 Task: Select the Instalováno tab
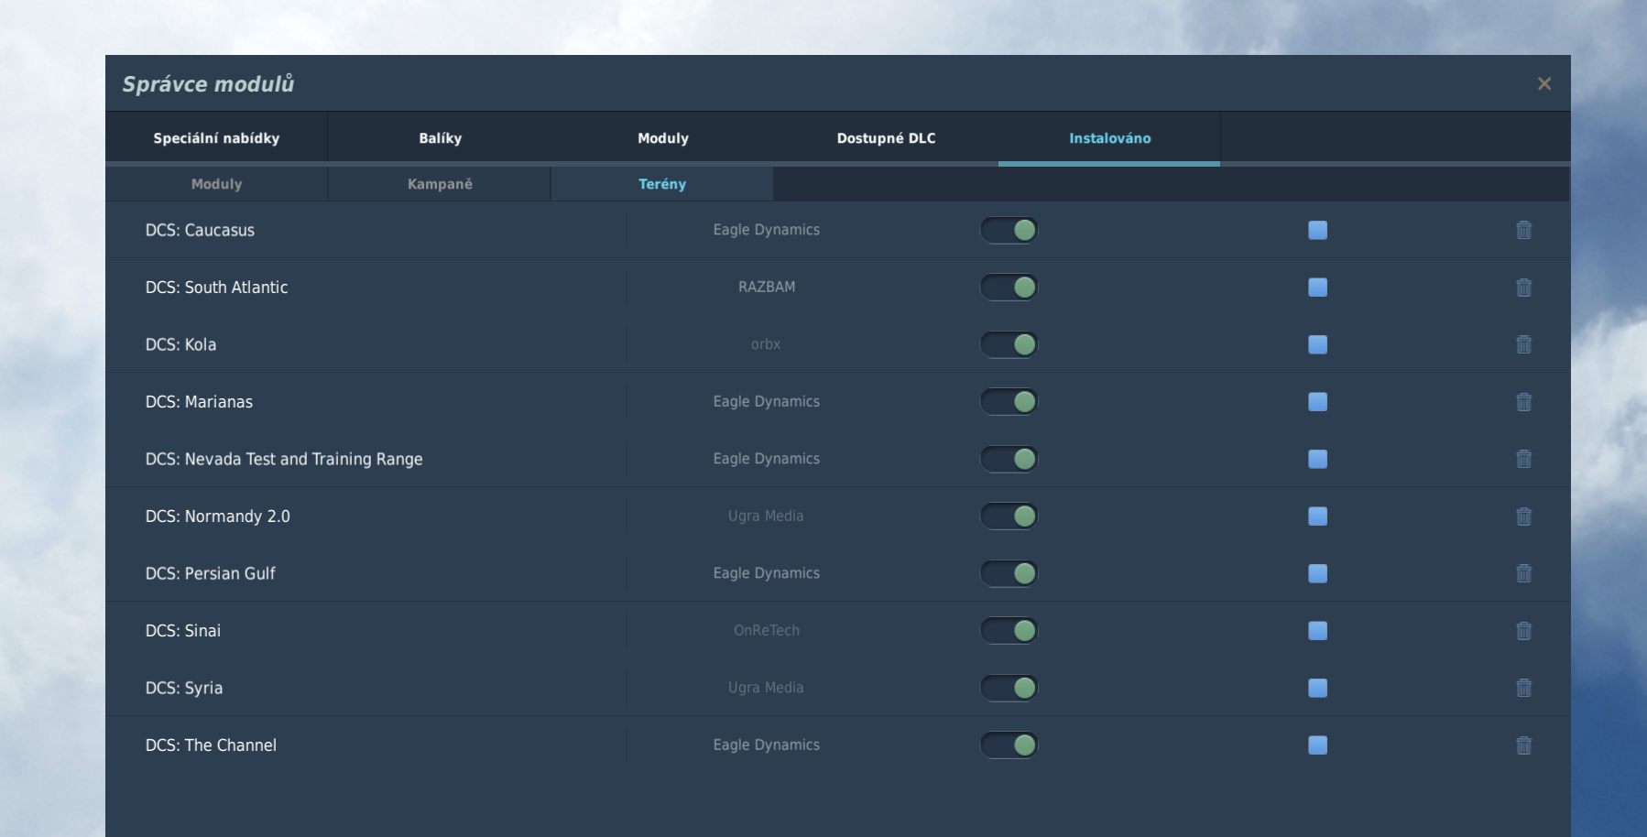coord(1109,138)
